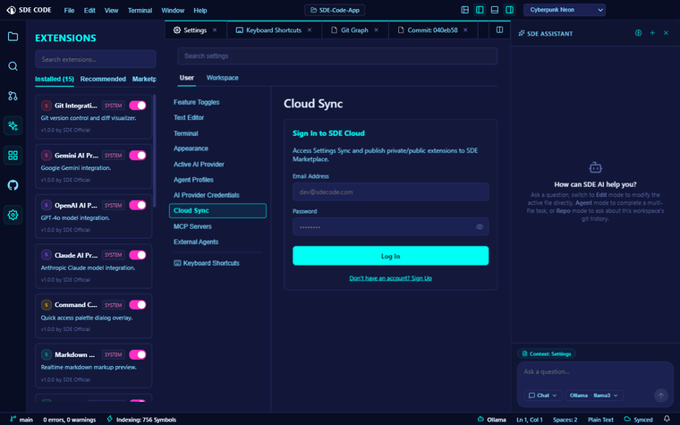Close the Keyboard Shortcuts tab

click(x=310, y=30)
